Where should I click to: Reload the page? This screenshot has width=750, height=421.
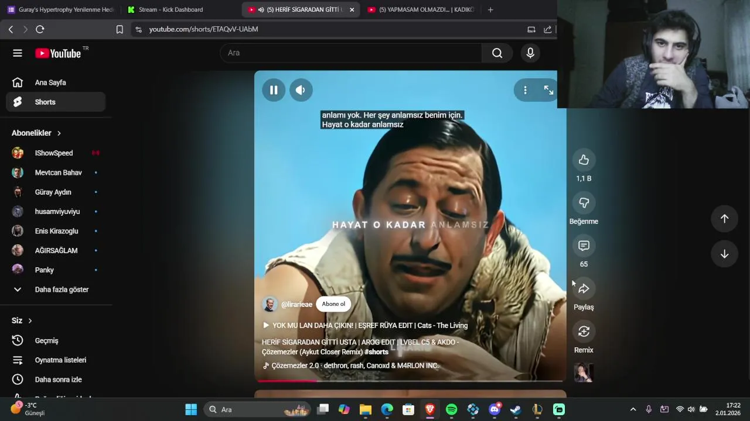pos(40,29)
